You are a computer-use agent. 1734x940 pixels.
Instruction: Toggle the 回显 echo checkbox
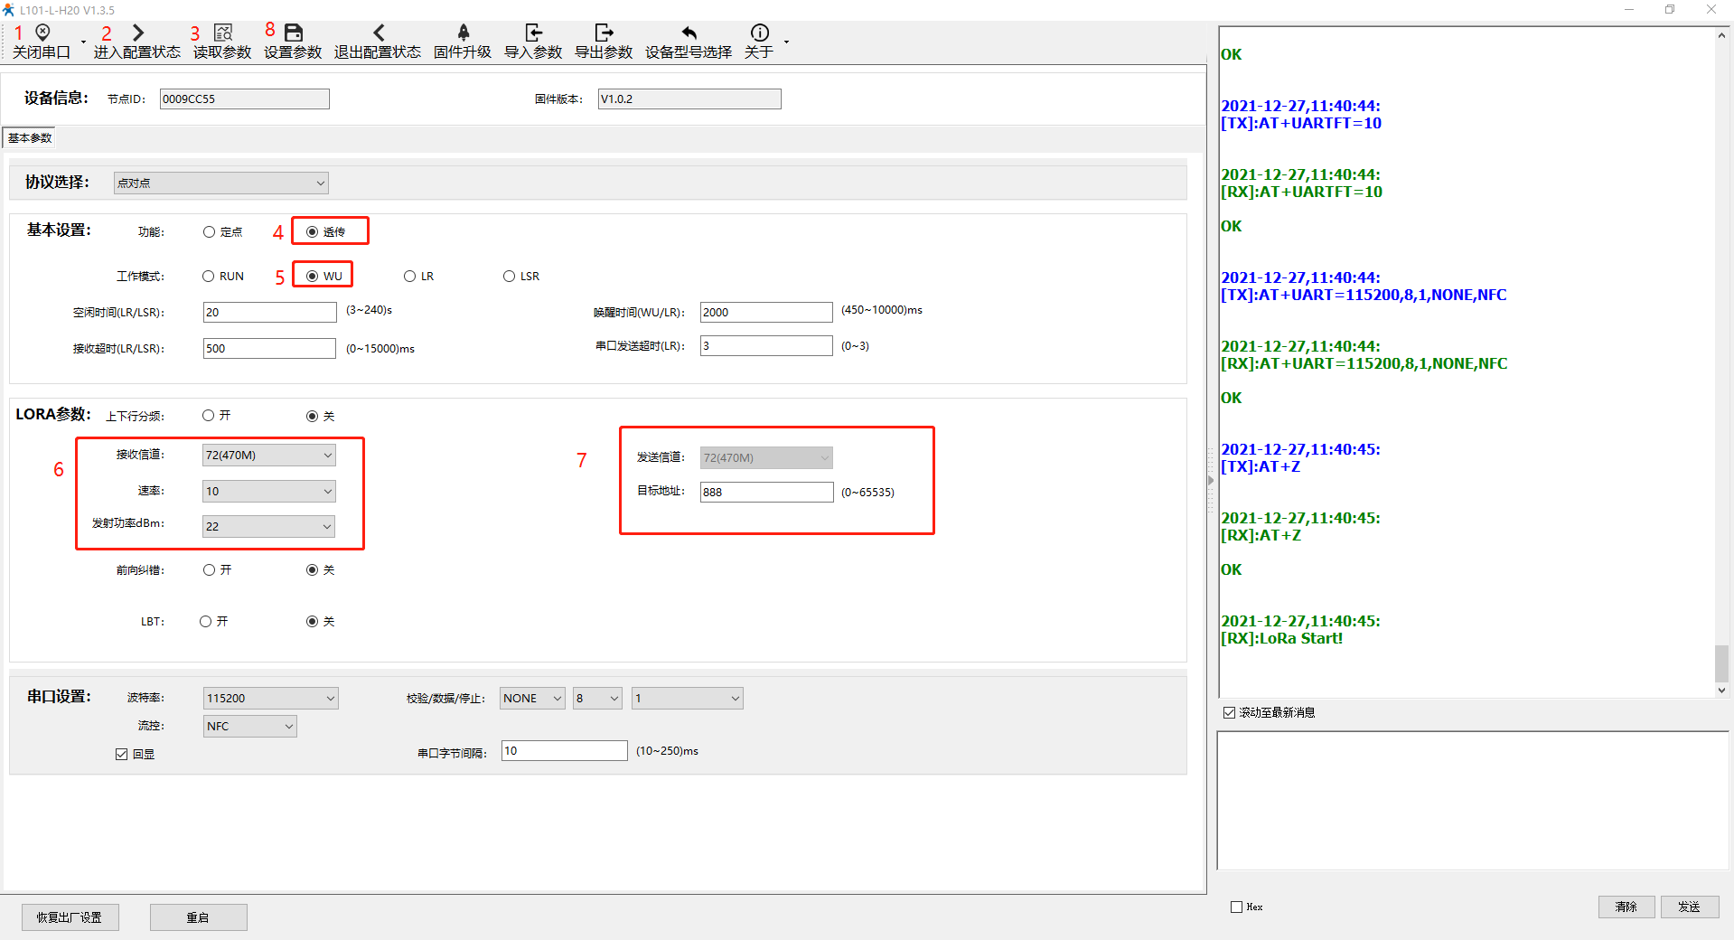coord(122,754)
